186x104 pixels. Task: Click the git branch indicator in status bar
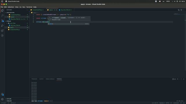(x=4, y=103)
